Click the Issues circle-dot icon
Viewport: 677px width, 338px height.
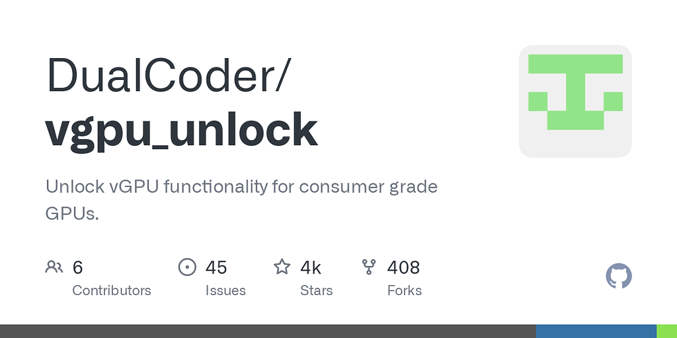click(188, 267)
